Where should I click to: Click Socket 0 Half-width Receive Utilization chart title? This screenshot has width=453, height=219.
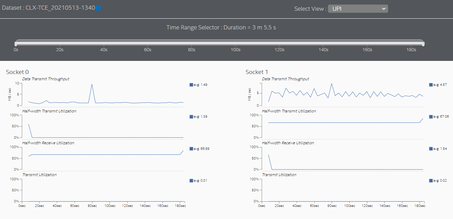pyautogui.click(x=48, y=143)
